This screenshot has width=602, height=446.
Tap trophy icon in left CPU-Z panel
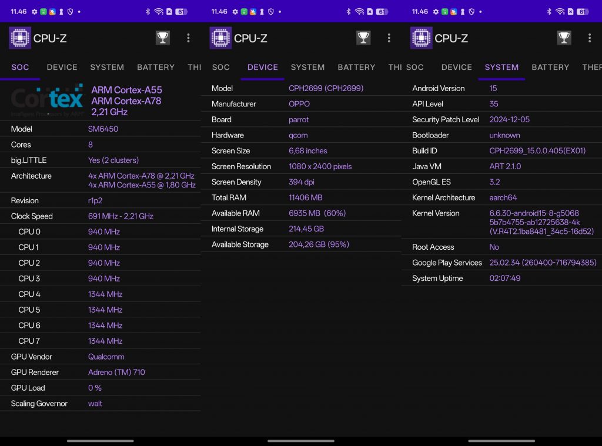pyautogui.click(x=163, y=38)
